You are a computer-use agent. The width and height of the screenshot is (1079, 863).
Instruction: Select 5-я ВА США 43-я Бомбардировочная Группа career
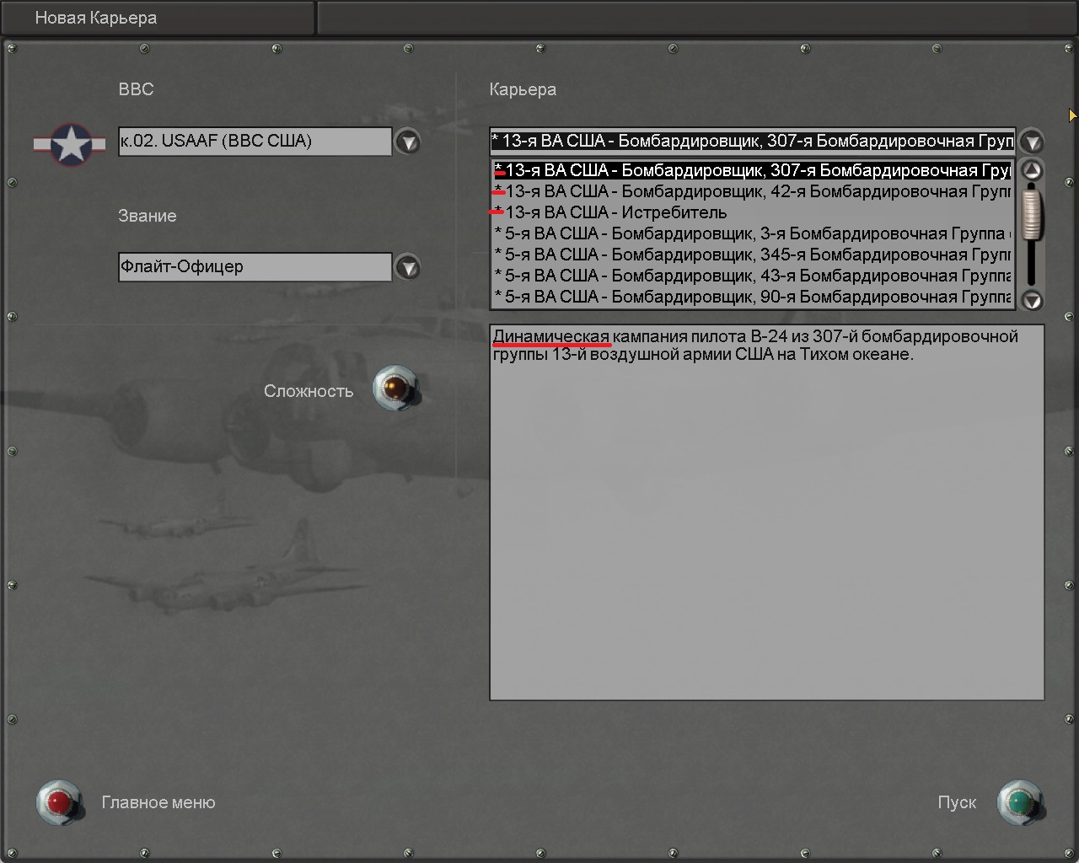click(752, 276)
